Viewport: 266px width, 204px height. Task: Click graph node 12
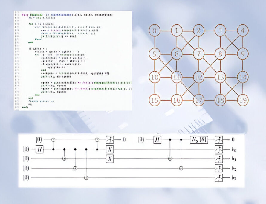[198, 77]
